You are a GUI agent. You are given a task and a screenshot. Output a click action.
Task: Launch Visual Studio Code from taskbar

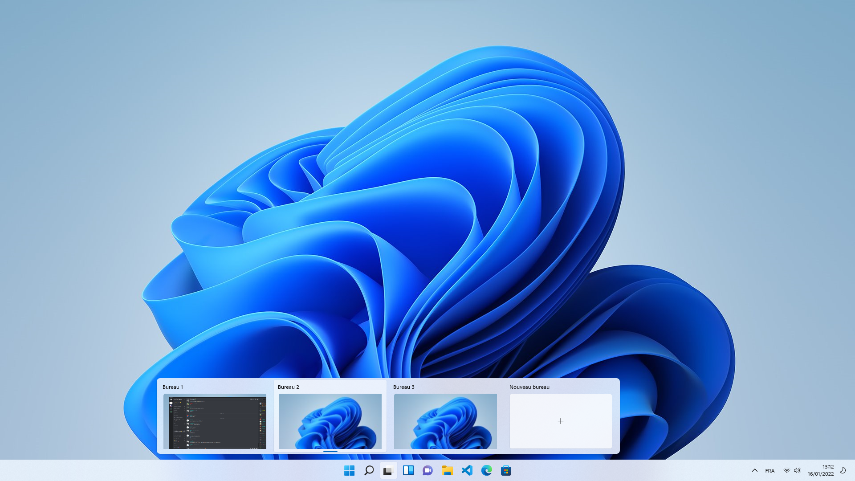[467, 470]
